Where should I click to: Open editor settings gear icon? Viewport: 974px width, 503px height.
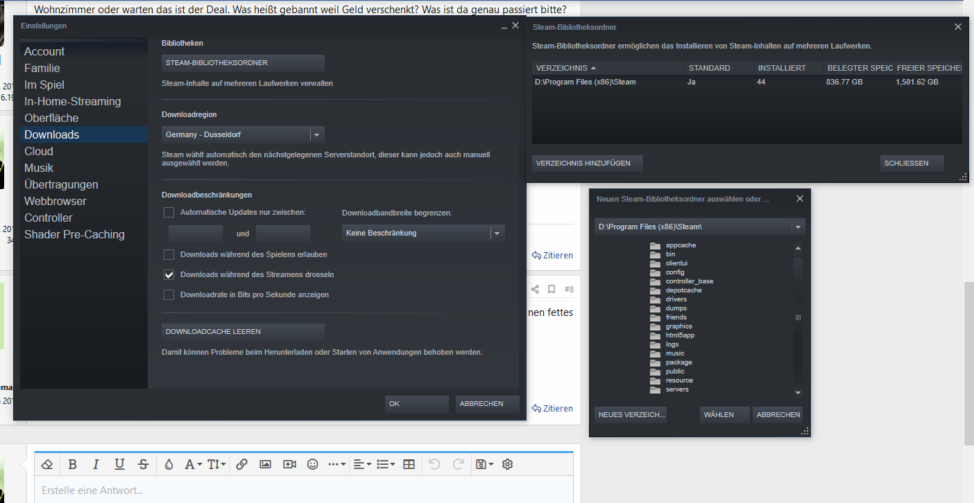(x=507, y=464)
